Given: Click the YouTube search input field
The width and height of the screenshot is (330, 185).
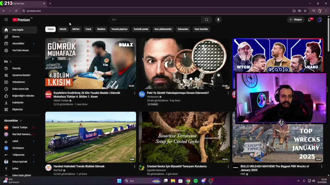Looking at the screenshot, I should 155,20.
